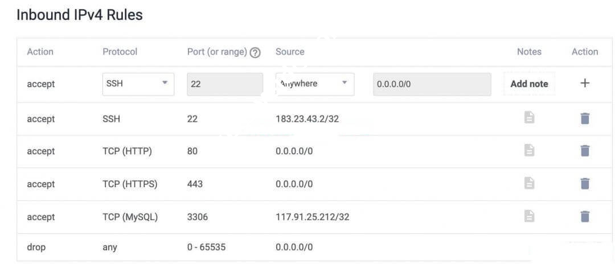Viewport: 615px width, 264px height.
Task: Select the drop any 0 - 65535 rule row
Action: (x=171, y=247)
